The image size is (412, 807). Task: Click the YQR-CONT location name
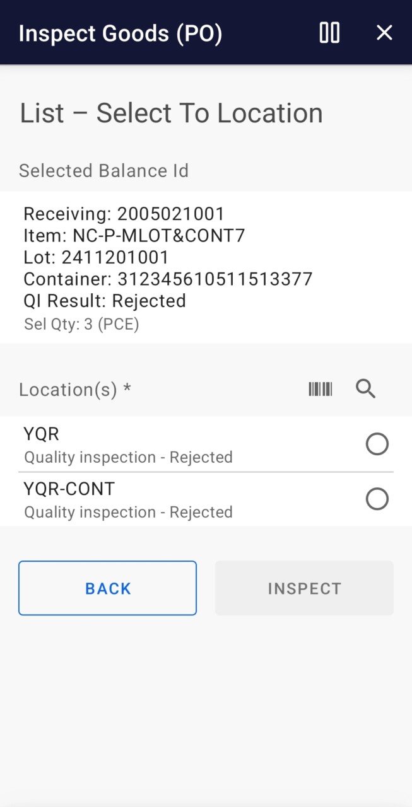69,489
